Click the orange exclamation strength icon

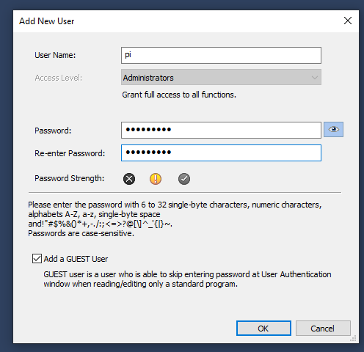(156, 179)
